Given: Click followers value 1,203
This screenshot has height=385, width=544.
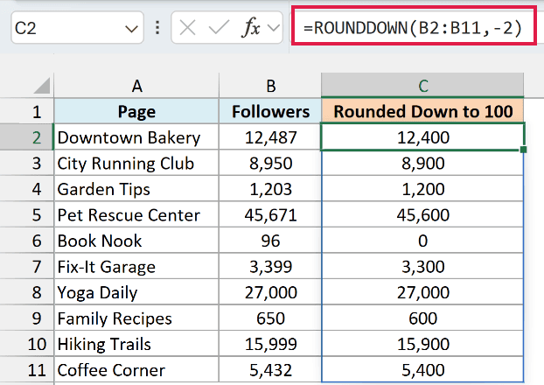Looking at the screenshot, I should (x=270, y=189).
